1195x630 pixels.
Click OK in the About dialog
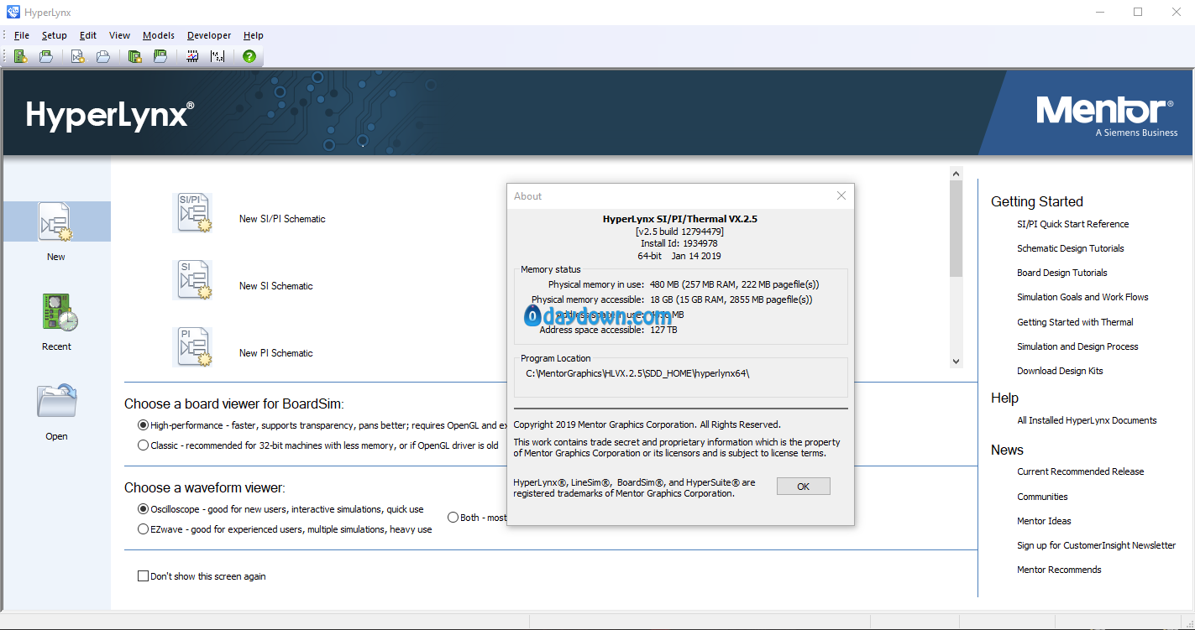804,487
